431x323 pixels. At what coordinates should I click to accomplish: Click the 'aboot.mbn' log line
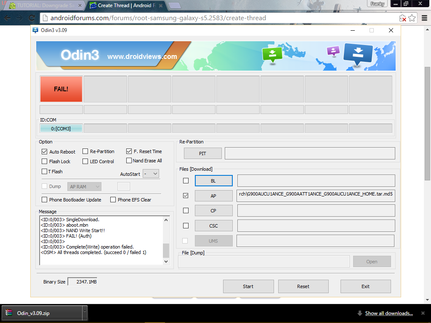click(64, 225)
